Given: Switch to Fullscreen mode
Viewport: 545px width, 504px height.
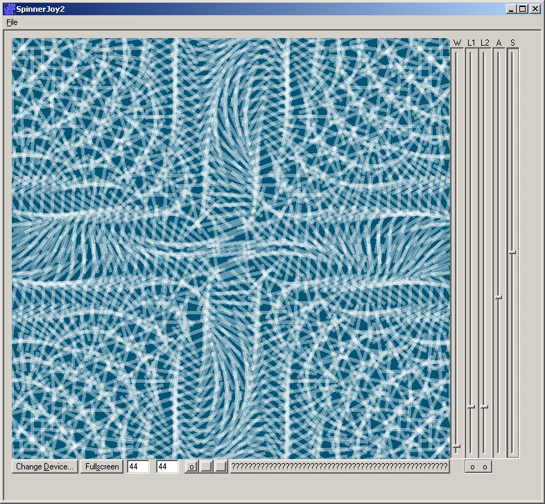Looking at the screenshot, I should [102, 467].
